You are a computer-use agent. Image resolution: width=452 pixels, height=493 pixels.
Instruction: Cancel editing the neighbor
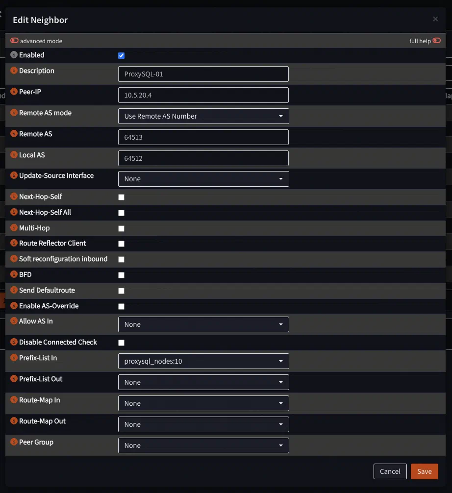click(x=390, y=471)
